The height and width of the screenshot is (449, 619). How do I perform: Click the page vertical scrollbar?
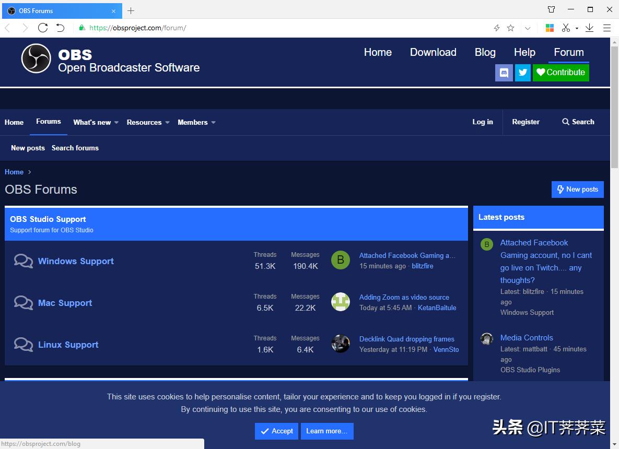coord(615,107)
